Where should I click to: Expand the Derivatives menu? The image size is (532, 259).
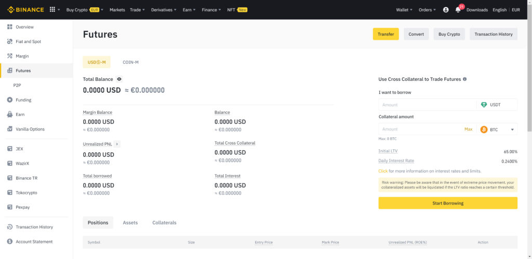(164, 10)
